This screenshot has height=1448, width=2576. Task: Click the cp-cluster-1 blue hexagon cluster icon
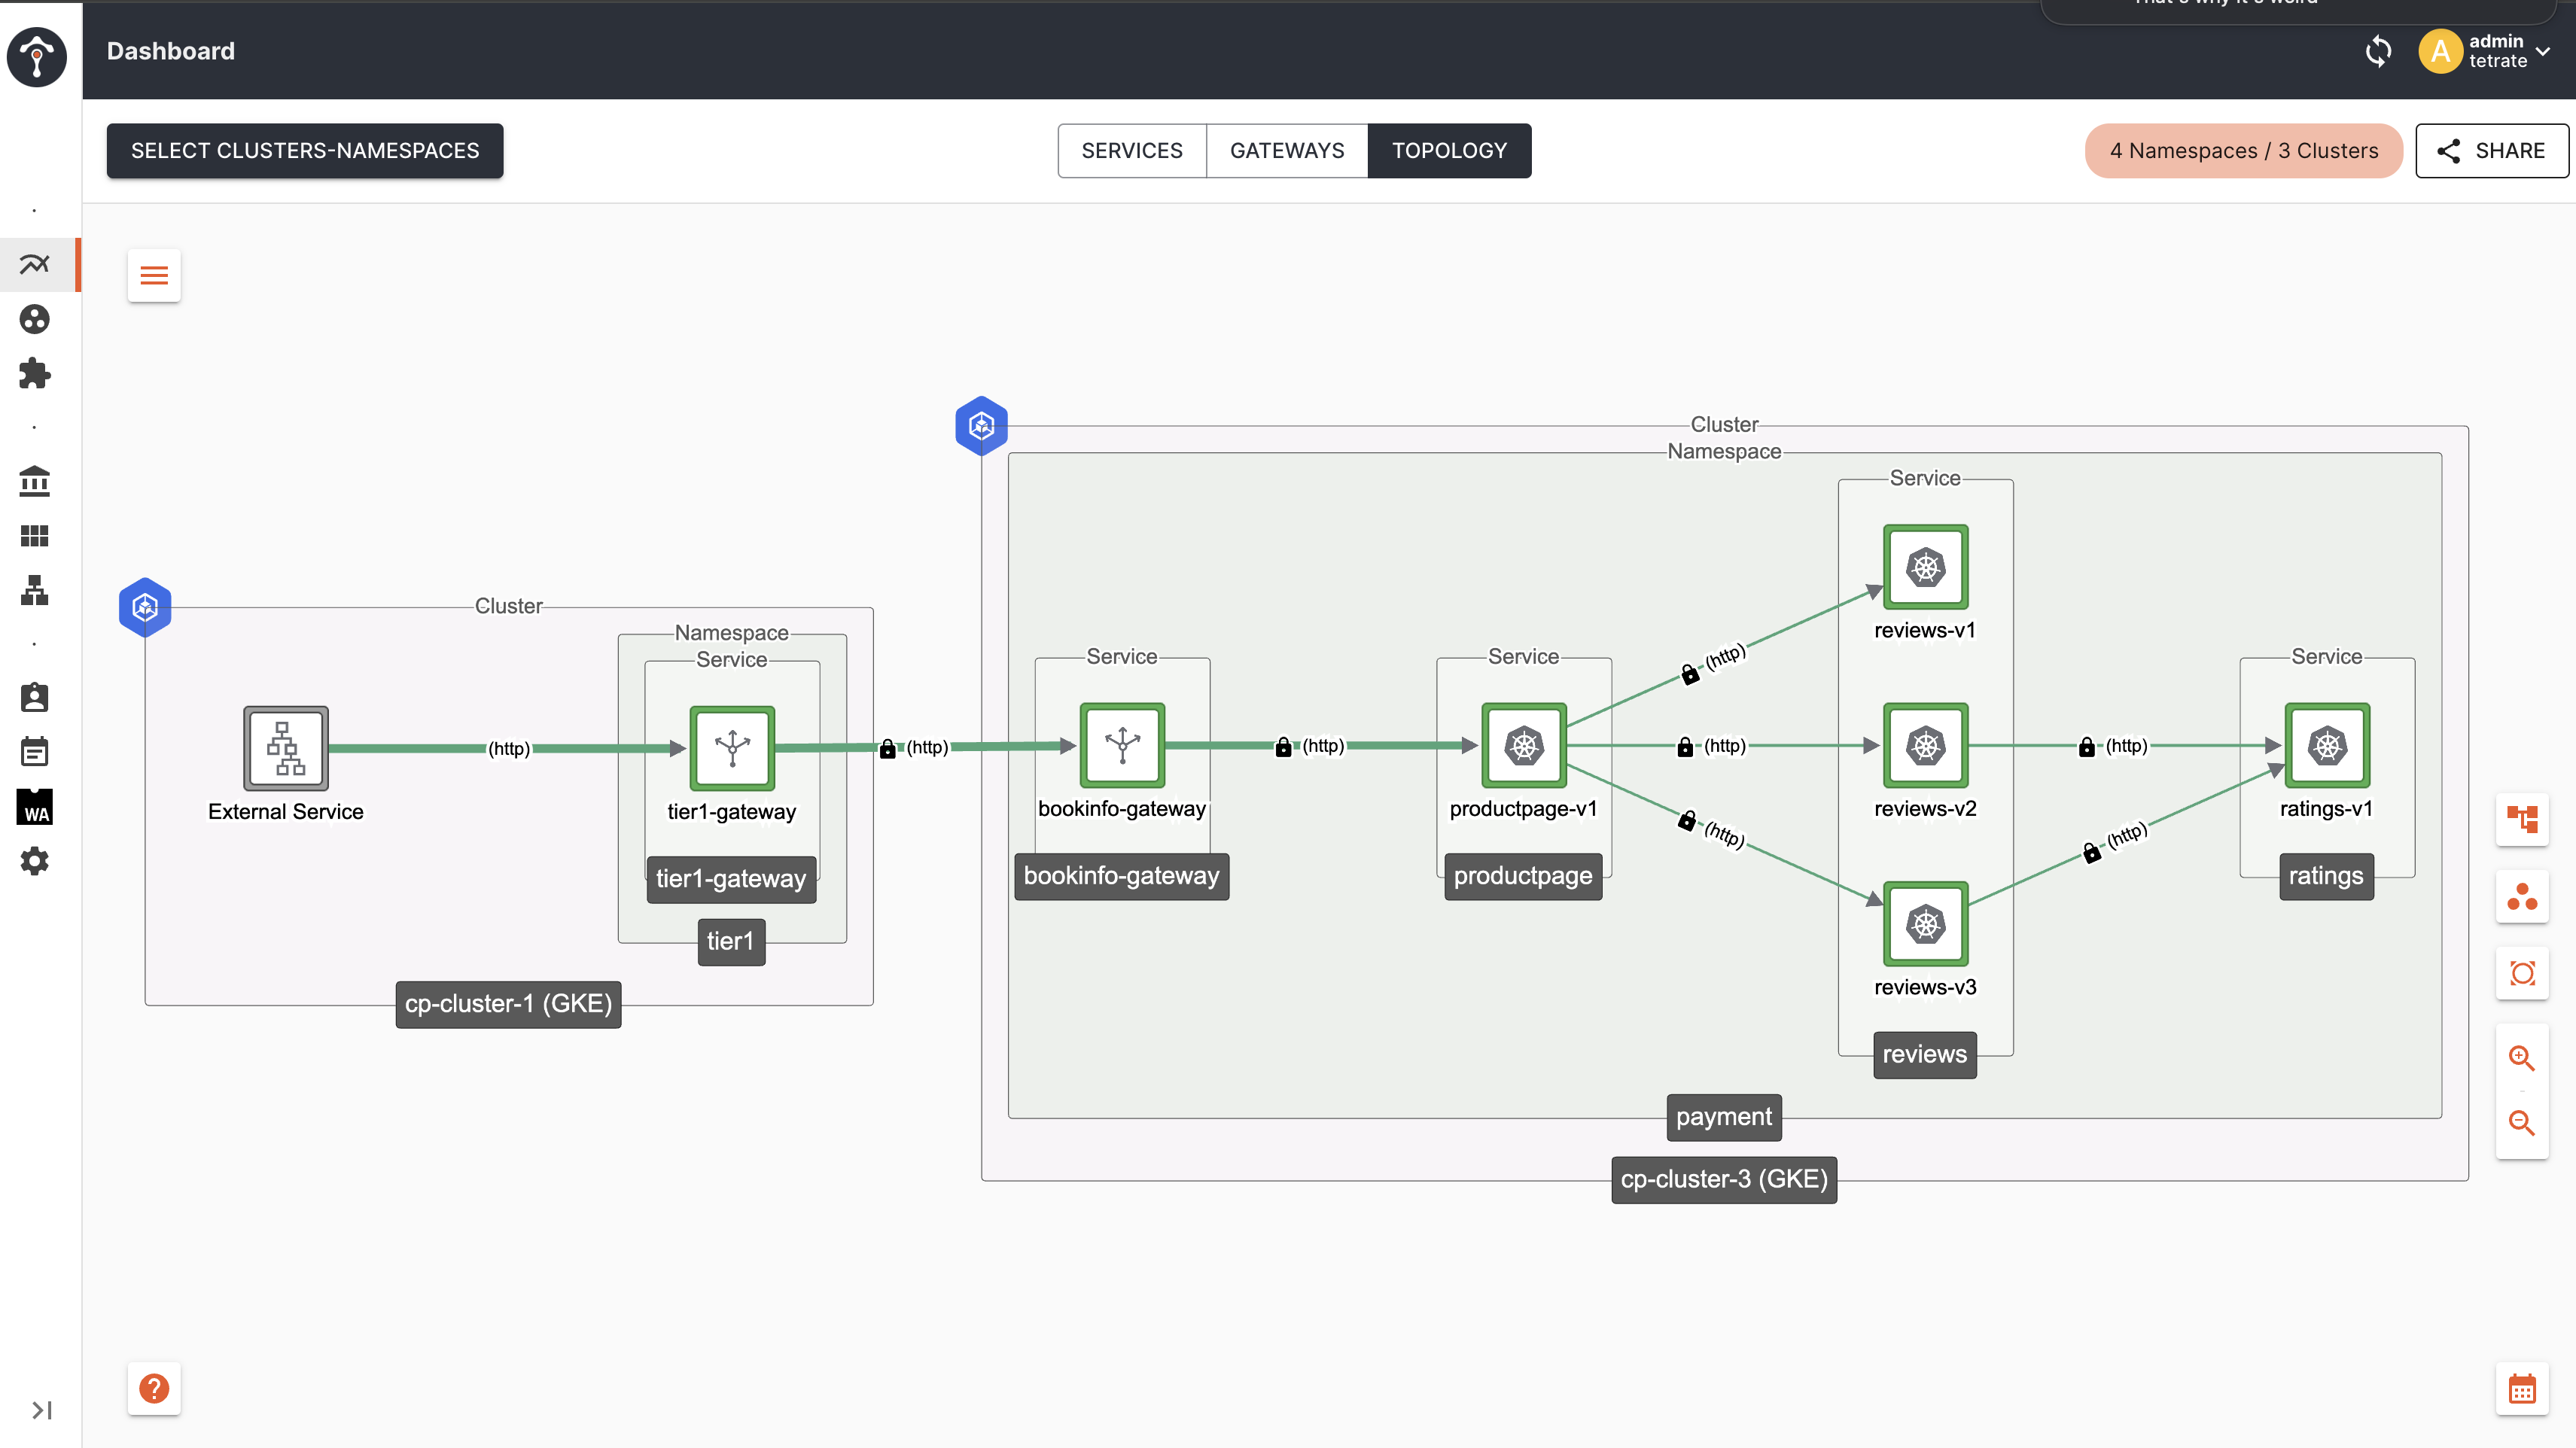click(x=145, y=607)
